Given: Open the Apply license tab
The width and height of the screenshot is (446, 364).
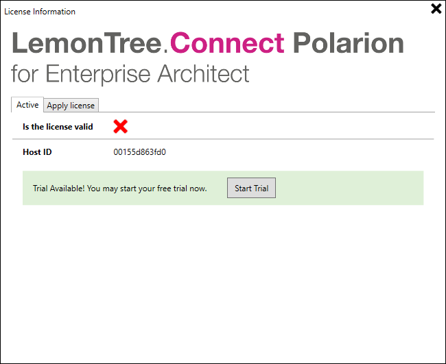Looking at the screenshot, I should (71, 106).
